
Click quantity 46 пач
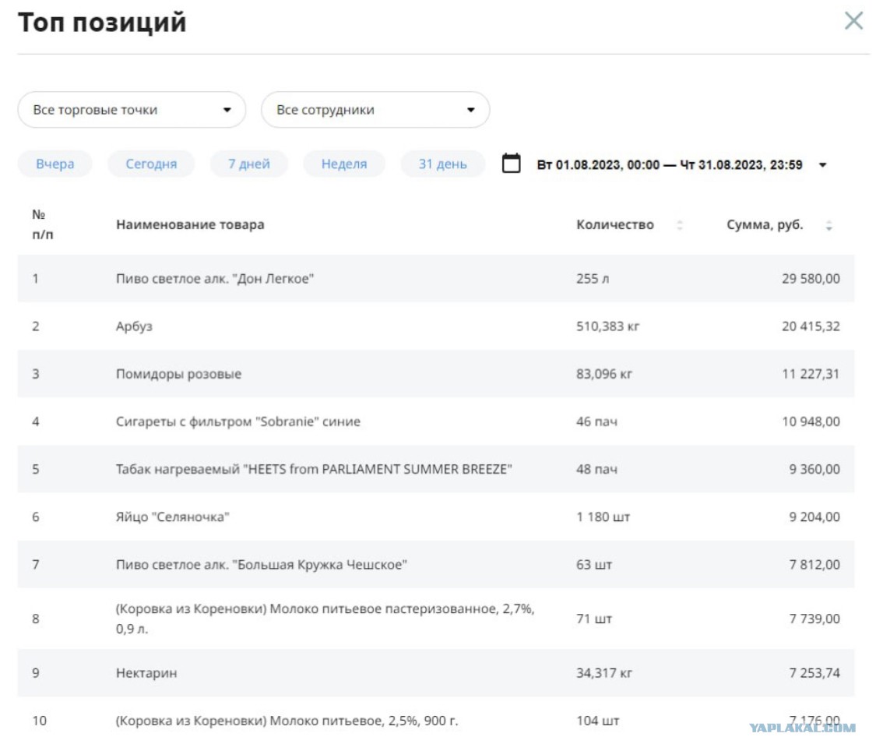click(596, 421)
